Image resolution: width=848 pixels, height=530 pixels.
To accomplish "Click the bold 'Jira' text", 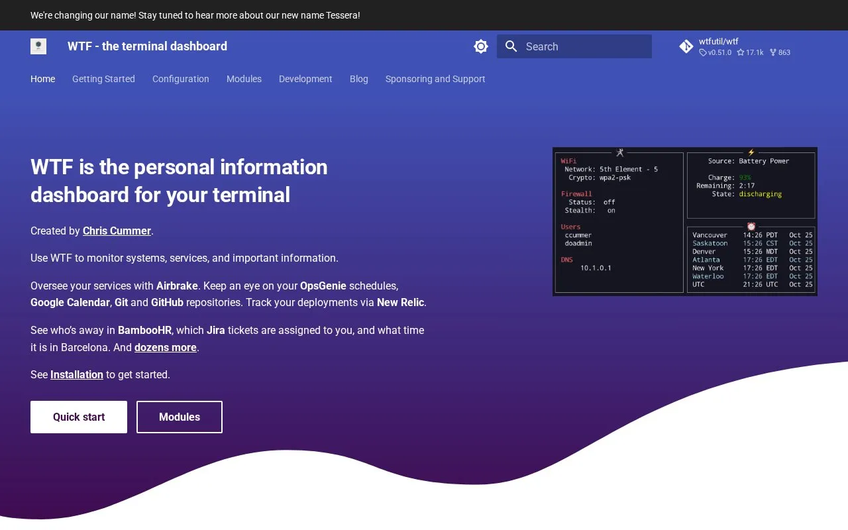I will click(216, 330).
